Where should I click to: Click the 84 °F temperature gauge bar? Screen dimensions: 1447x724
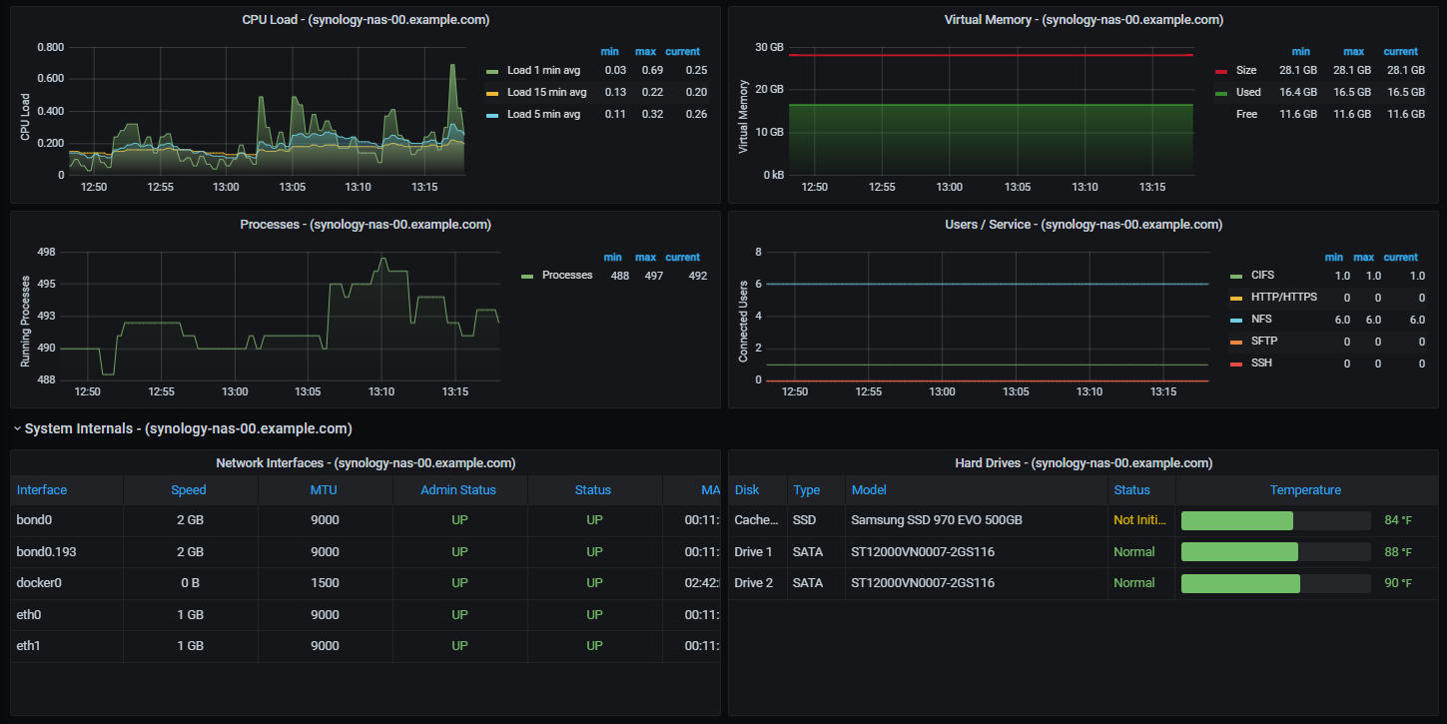[1275, 520]
